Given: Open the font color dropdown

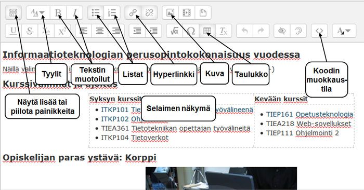Looking at the screenshot, I should 344,31.
